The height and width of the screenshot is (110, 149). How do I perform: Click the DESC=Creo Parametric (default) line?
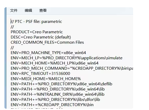[x=41, y=37]
